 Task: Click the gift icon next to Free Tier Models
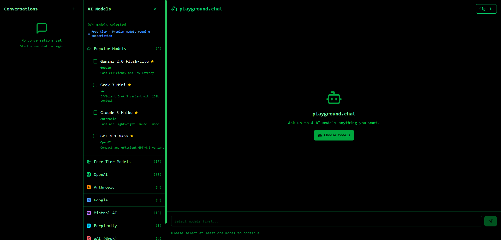click(x=89, y=162)
